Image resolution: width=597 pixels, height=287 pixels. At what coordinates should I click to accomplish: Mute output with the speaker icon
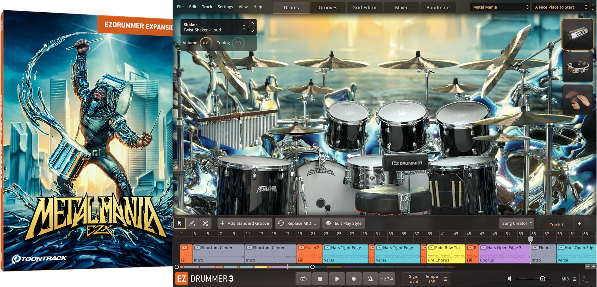tap(509, 279)
